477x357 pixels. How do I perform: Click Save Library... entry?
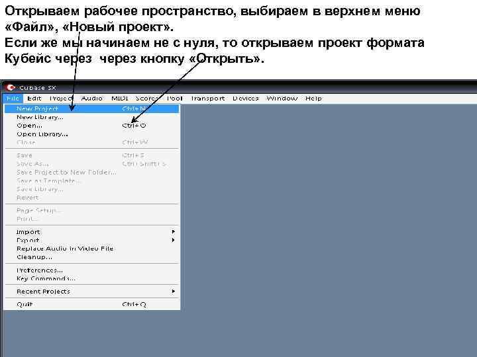pos(92,189)
